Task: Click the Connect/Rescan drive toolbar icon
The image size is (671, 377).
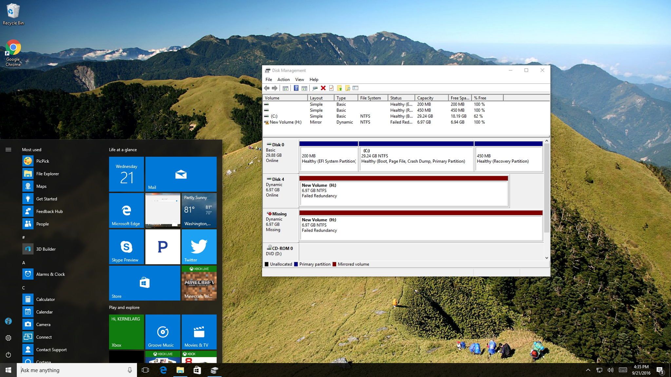Action: click(x=315, y=88)
